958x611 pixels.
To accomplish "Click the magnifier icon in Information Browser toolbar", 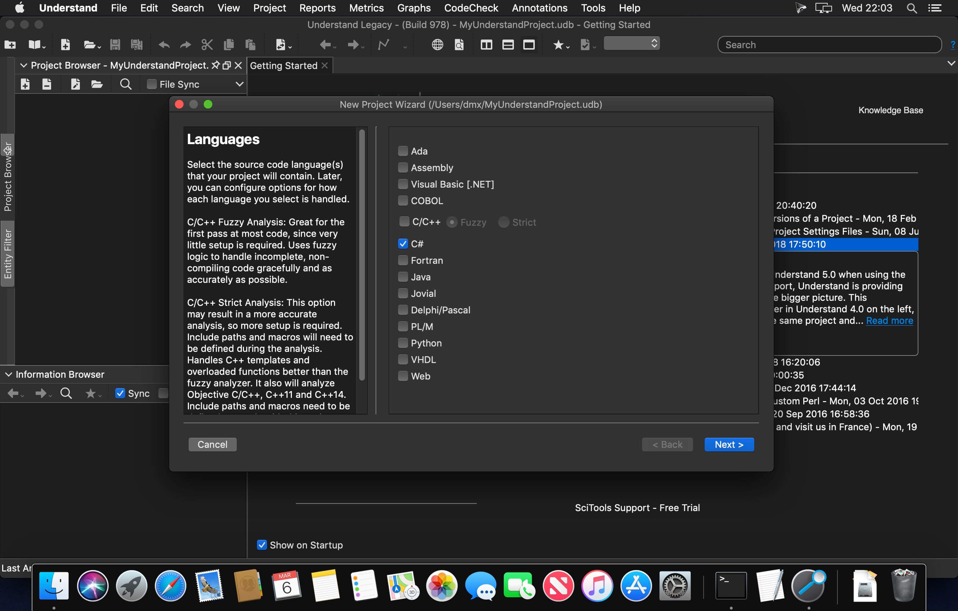I will tap(66, 393).
